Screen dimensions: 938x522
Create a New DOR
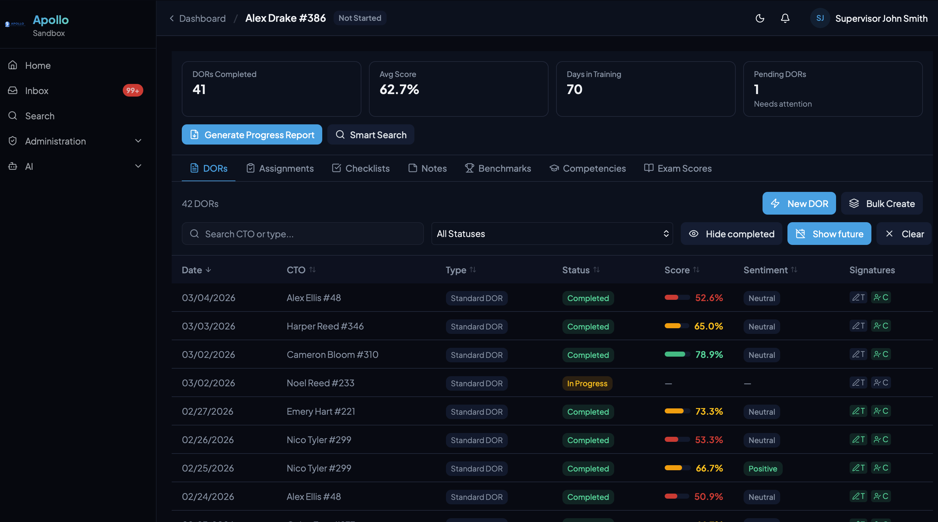[799, 204]
